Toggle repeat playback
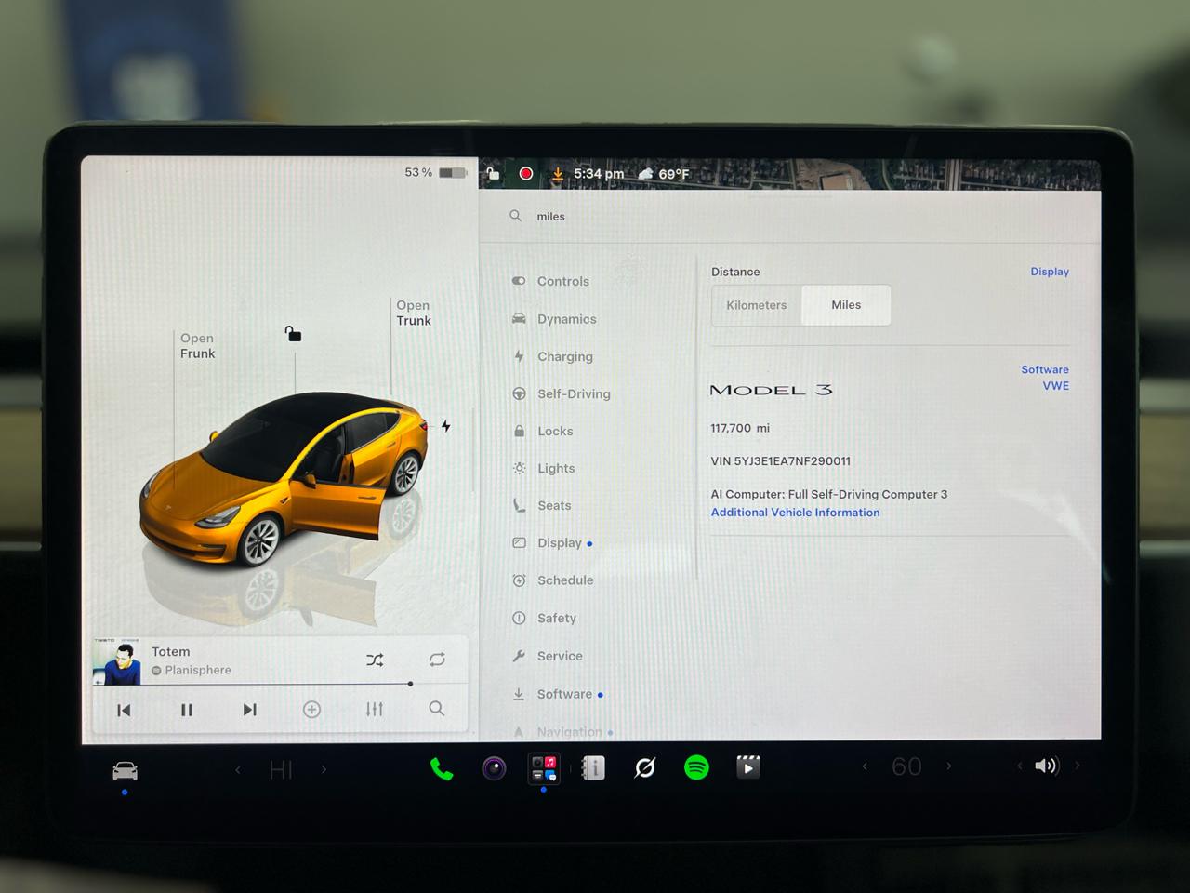Screen dimensions: 1190x893 (437, 660)
